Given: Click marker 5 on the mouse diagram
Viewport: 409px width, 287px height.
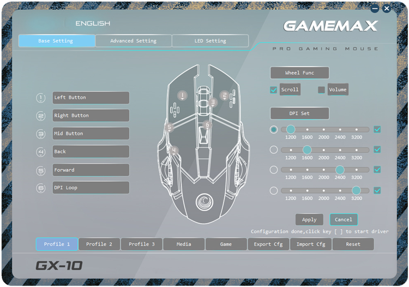Looking at the screenshot, I should pyautogui.click(x=169, y=127).
